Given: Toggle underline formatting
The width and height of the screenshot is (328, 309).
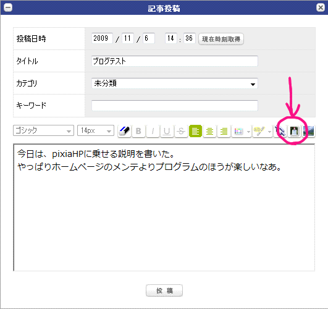Looking at the screenshot, I should [x=167, y=131].
